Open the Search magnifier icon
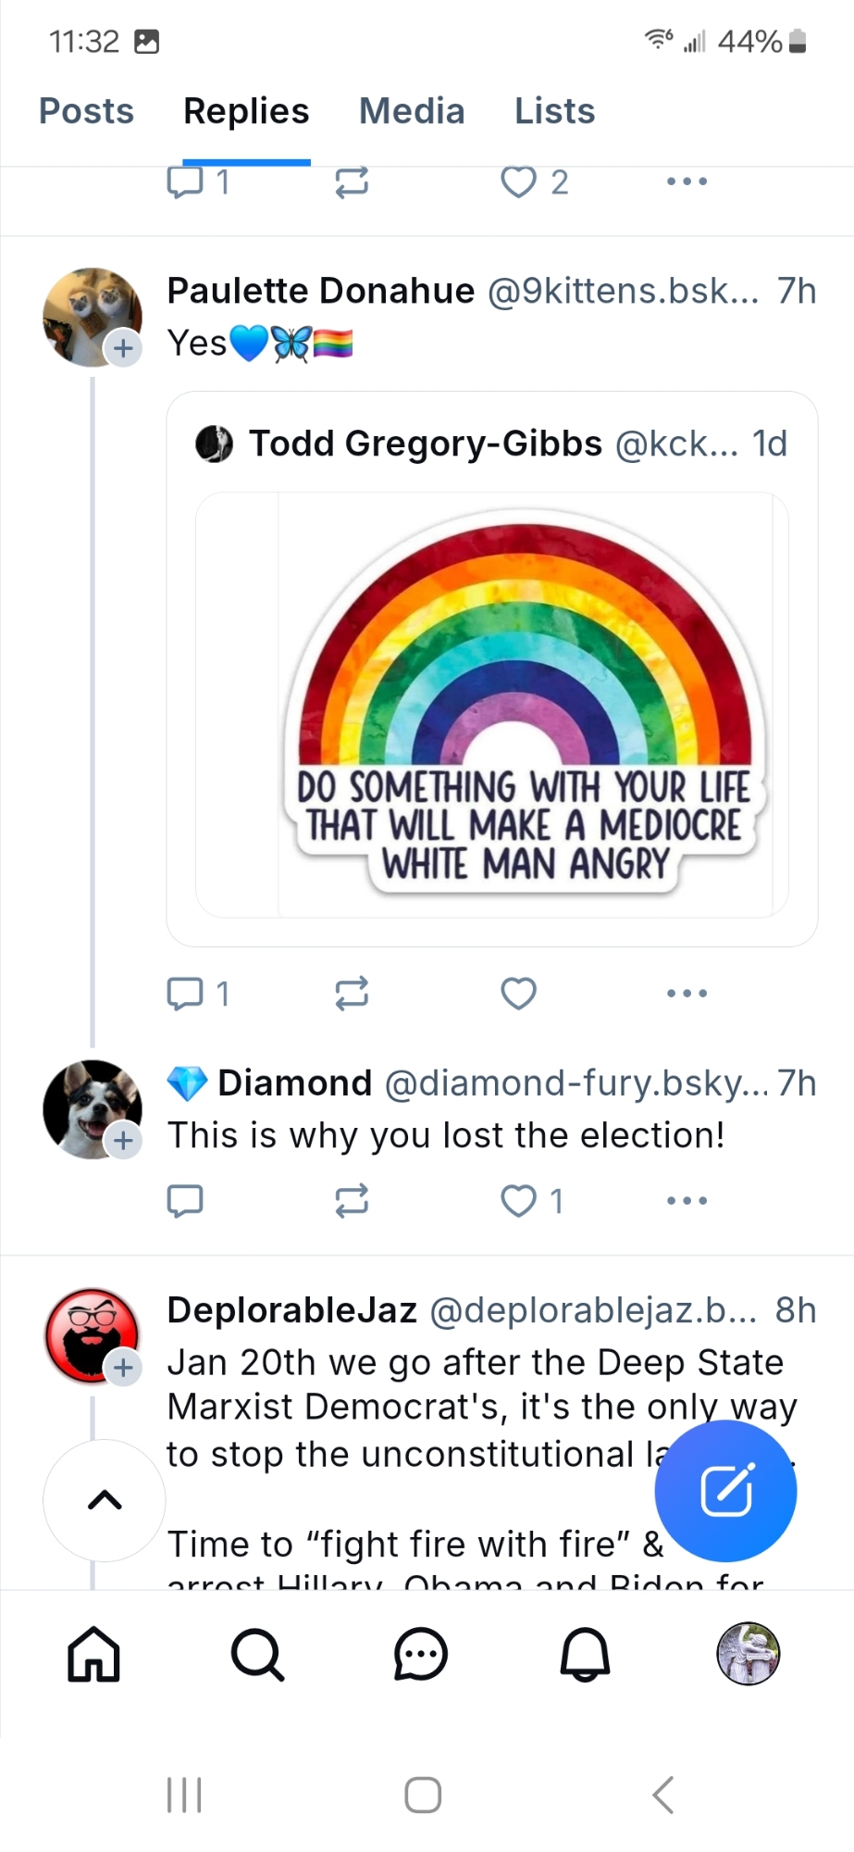854x1852 pixels. coord(257,1654)
